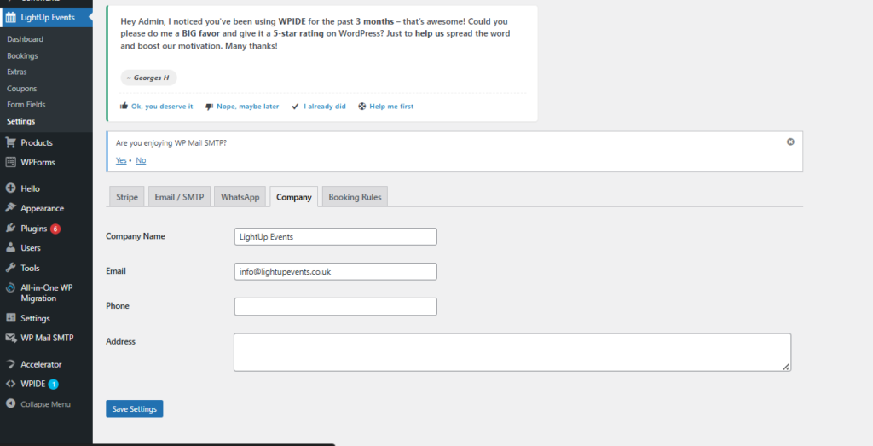The width and height of the screenshot is (873, 446).
Task: Click the Products cart icon
Action: pos(10,142)
